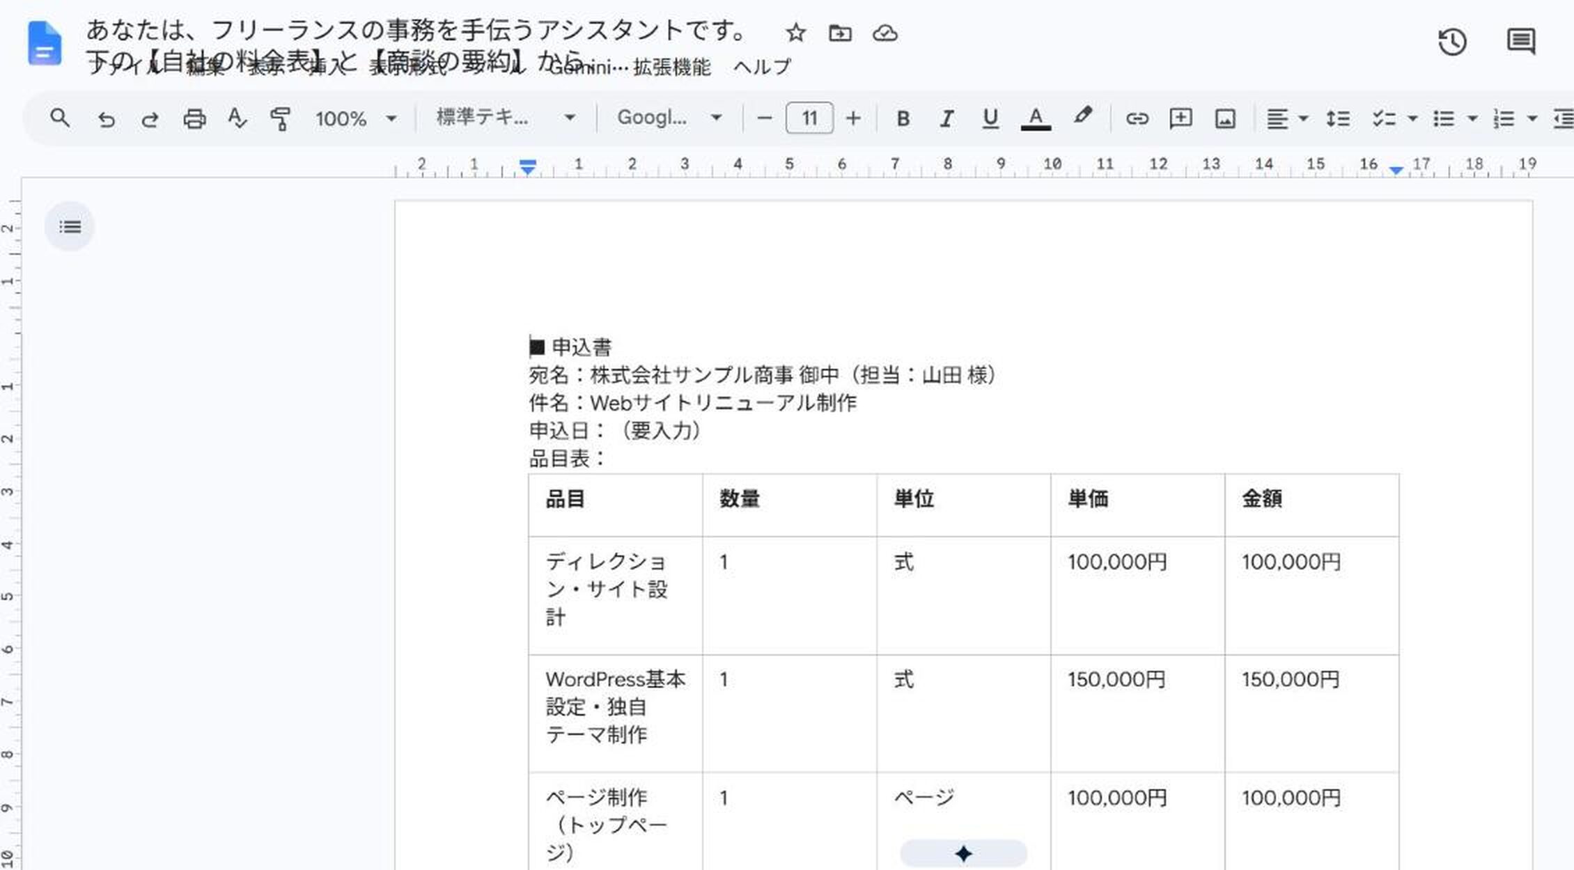Viewport: 1574px width, 870px height.
Task: Show the document outline panel
Action: click(70, 226)
